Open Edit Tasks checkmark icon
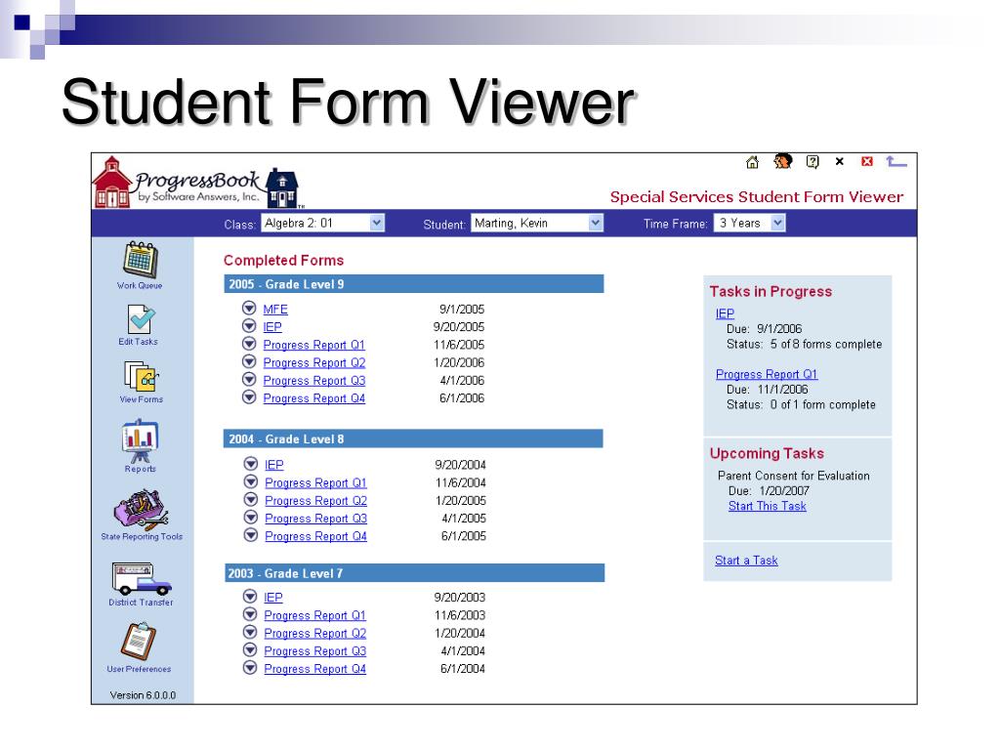The height and width of the screenshot is (750, 1000). pos(141,318)
